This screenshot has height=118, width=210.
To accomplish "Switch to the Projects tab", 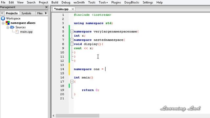I will 12,13.
